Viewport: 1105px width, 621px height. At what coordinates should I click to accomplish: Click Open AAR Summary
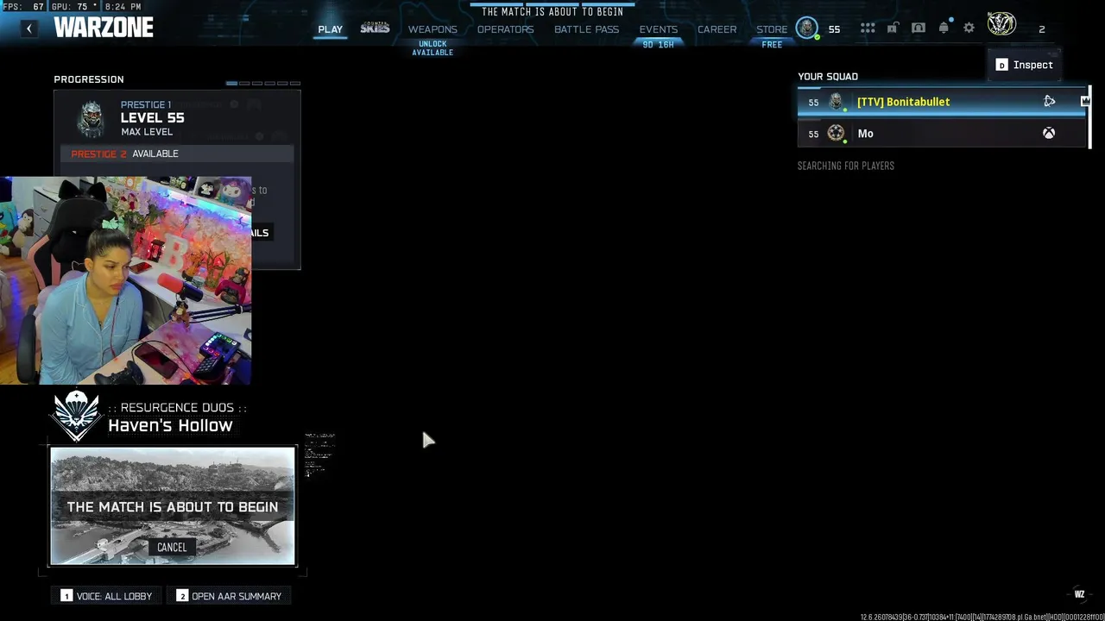pos(229,596)
